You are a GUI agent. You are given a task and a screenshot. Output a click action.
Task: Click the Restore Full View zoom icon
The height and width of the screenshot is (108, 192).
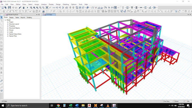(34, 8)
